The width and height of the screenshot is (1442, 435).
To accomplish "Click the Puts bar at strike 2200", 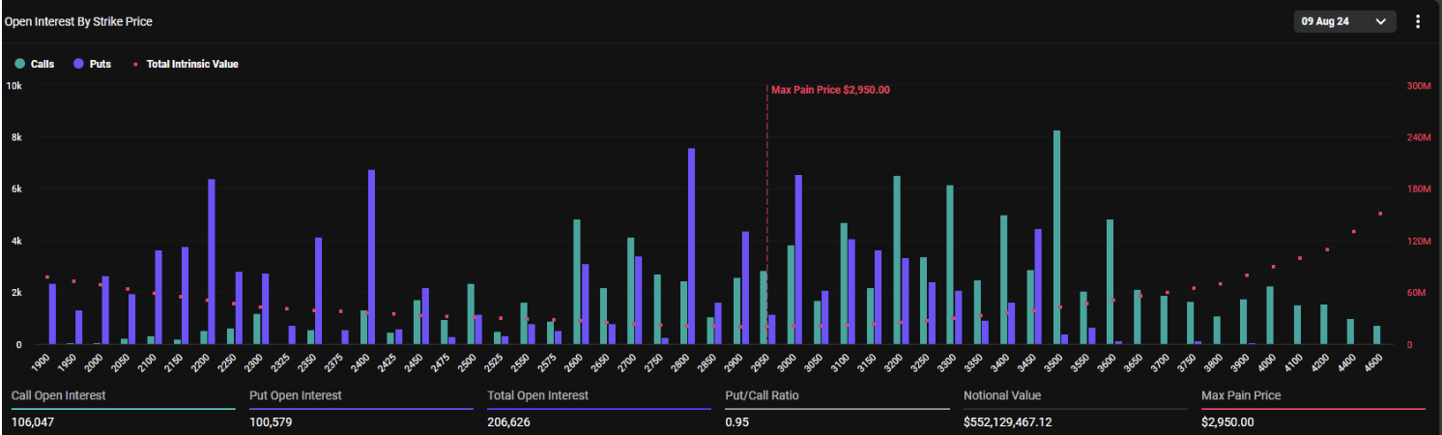I will (x=212, y=261).
